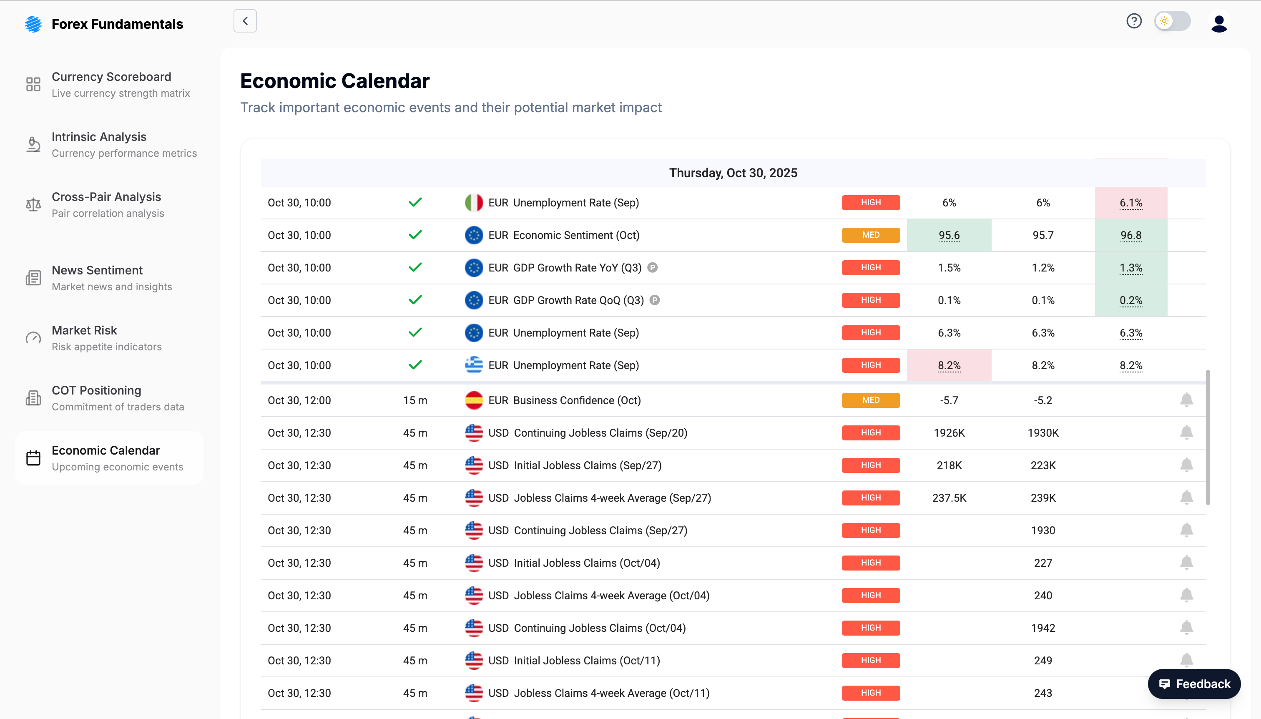Enable alert bell for EUR Business Confidence
1261x719 pixels.
pos(1187,400)
